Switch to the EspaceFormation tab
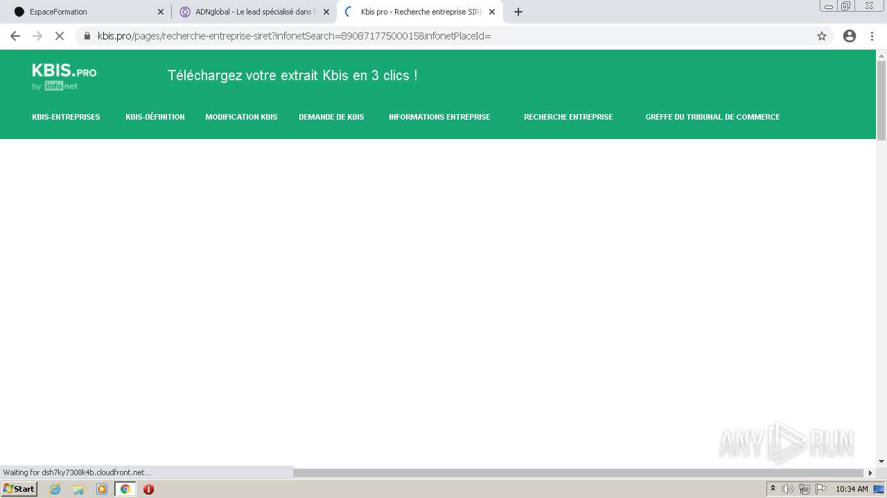887x498 pixels. point(87,12)
